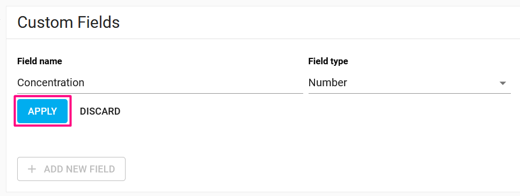The image size is (520, 196).
Task: Open the Field type dropdown showing Number
Action: click(409, 83)
